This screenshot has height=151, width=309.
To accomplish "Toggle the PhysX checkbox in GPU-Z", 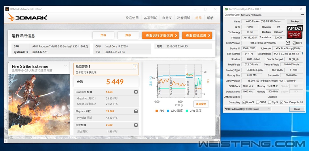I will pyautogui.click(x=269, y=102).
